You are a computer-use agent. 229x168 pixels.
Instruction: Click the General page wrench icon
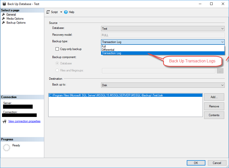pyautogui.click(x=4, y=15)
